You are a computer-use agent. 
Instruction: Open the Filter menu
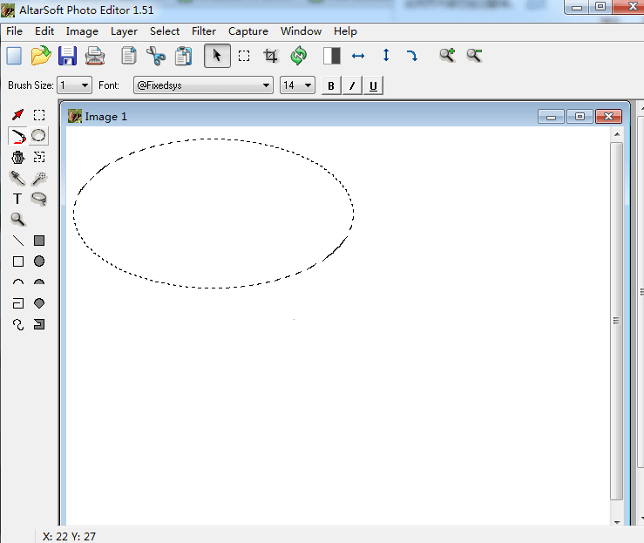pyautogui.click(x=204, y=31)
